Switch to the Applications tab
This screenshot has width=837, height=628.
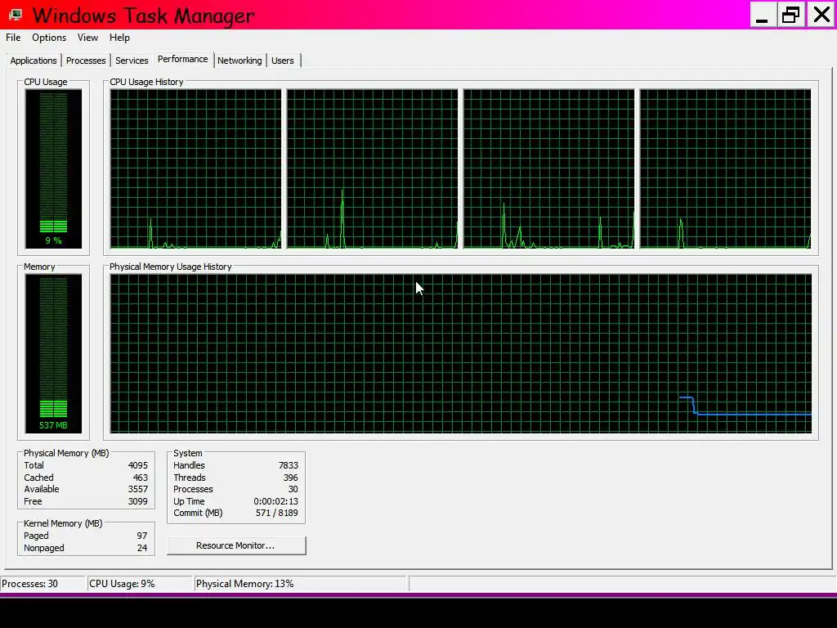click(33, 61)
